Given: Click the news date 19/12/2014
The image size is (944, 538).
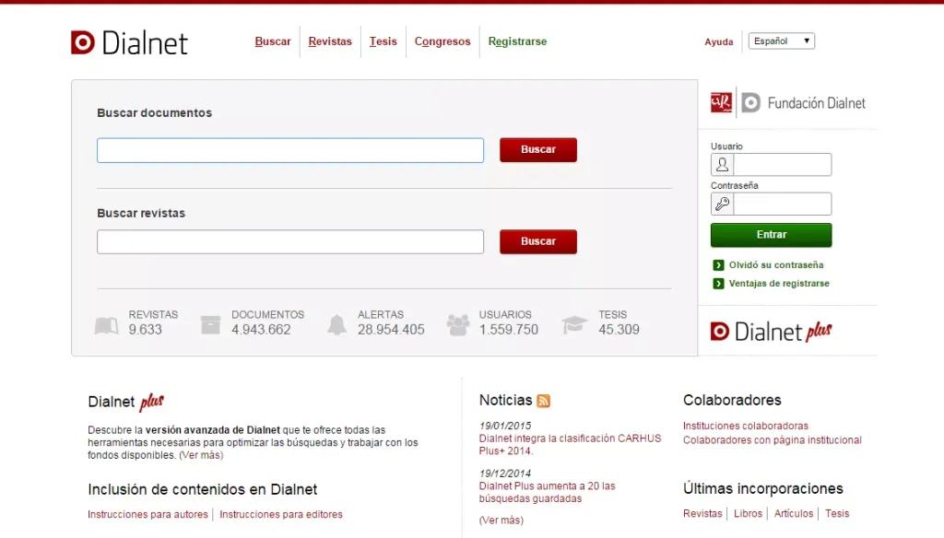Looking at the screenshot, I should pyautogui.click(x=505, y=474).
